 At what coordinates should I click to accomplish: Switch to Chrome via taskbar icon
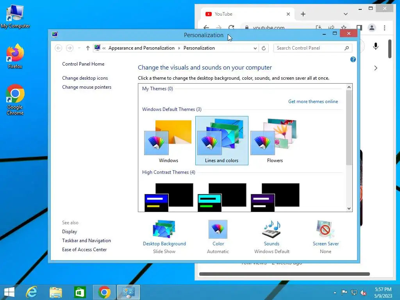click(x=104, y=292)
